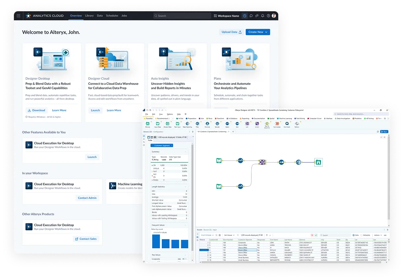Select the Select tool in Designer palette

(227, 124)
